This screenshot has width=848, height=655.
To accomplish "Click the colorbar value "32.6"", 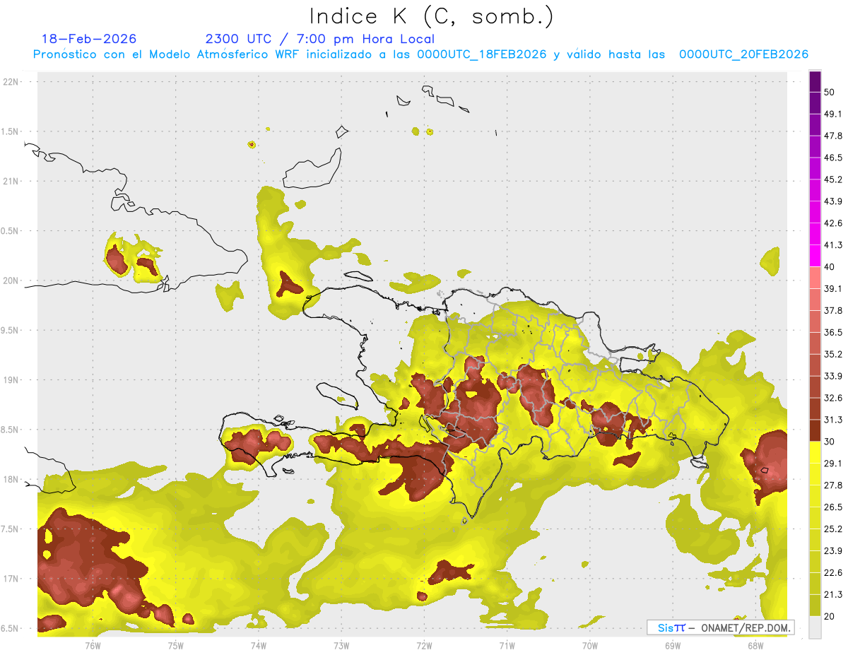I will coord(832,398).
